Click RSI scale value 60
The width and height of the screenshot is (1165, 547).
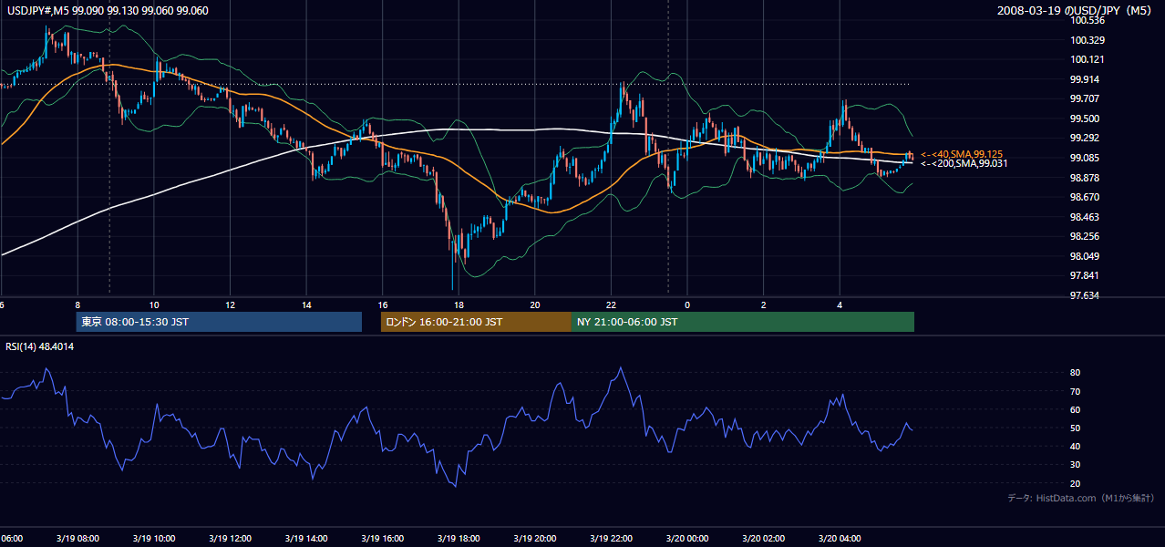coord(1076,409)
